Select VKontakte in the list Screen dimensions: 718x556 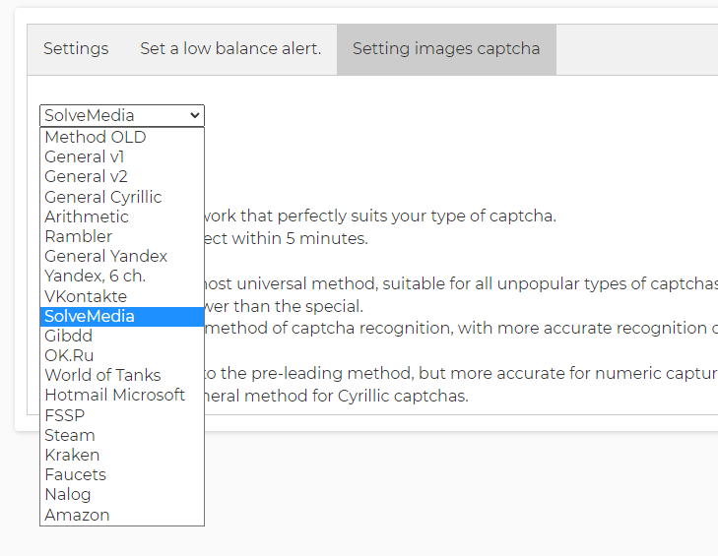pyautogui.click(x=86, y=296)
